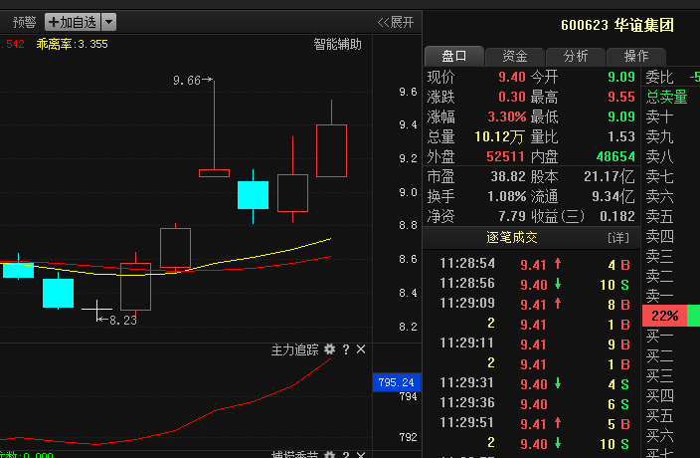Switch to the 分析 tab

tap(576, 57)
